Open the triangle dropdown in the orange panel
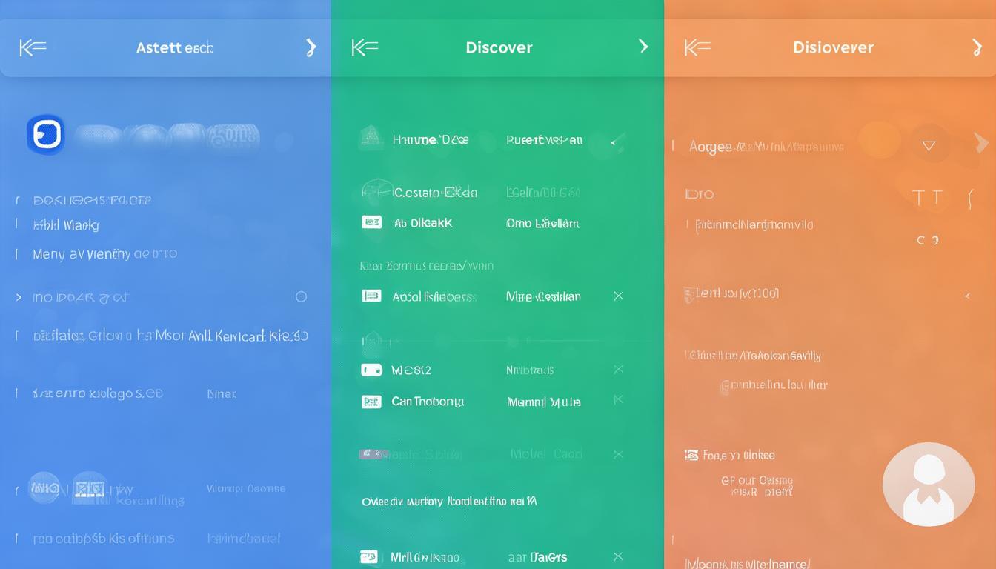The width and height of the screenshot is (996, 569). pos(929,146)
